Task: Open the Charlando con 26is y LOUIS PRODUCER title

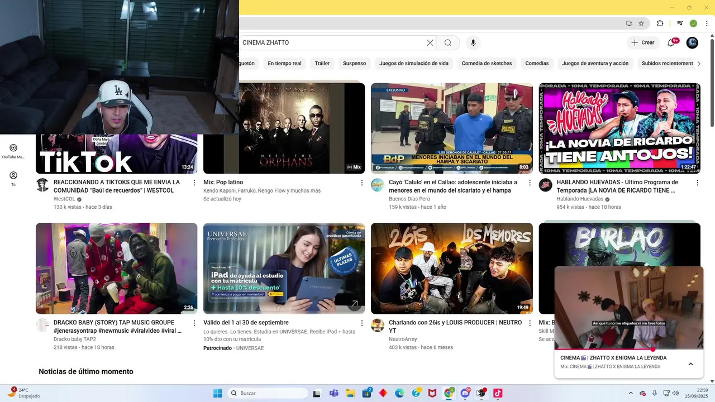Action: 455,327
